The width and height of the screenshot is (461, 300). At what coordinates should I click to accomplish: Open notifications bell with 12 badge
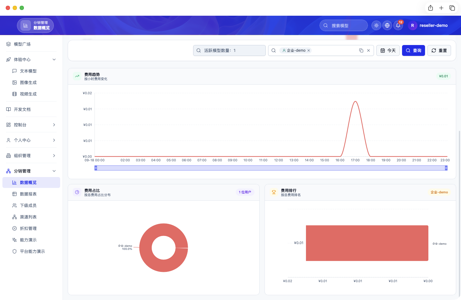coord(398,25)
